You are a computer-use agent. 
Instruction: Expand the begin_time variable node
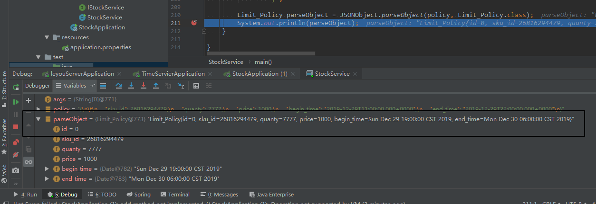(x=47, y=169)
